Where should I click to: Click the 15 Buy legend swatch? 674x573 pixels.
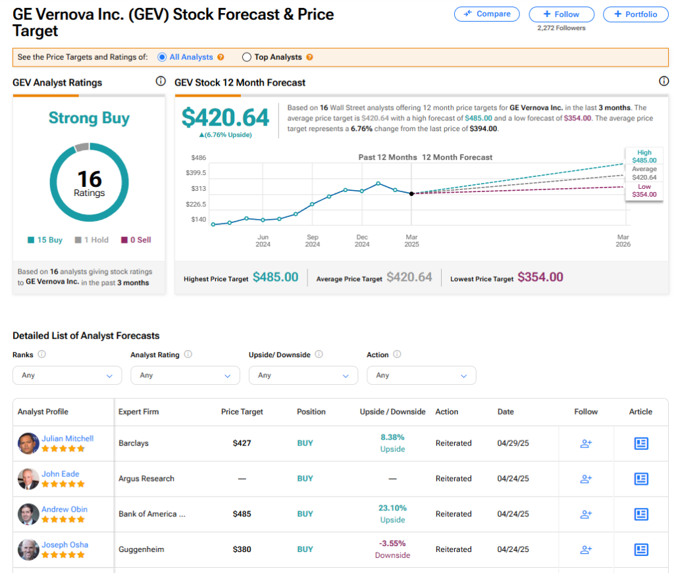click(x=31, y=240)
